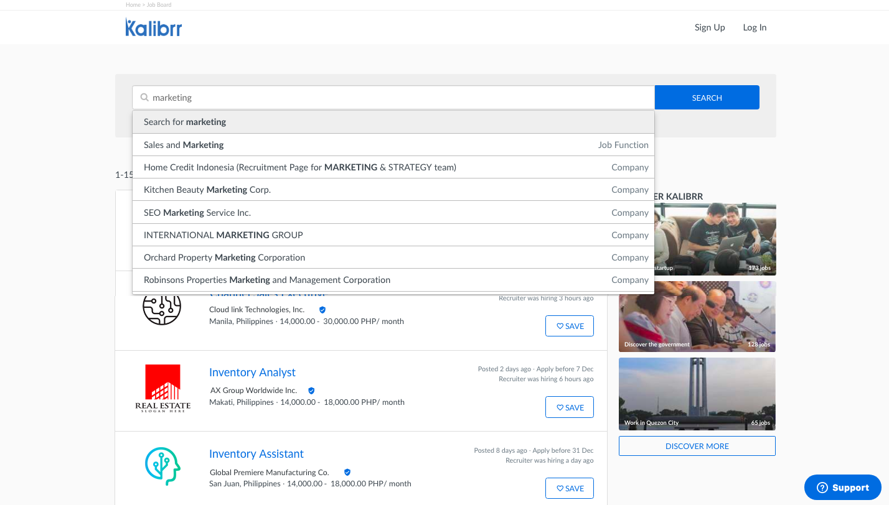Save the Inventory Analyst job
This screenshot has width=889, height=505.
coord(569,407)
